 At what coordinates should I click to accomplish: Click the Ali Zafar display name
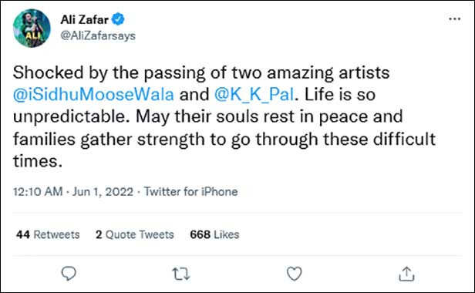(x=84, y=20)
